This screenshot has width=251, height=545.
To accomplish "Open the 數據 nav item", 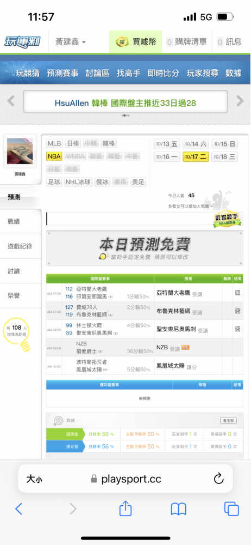I will tap(233, 73).
